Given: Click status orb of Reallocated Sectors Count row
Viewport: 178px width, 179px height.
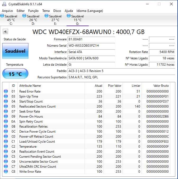Looking at the screenshot, I should pyautogui.click(x=6, y=107).
